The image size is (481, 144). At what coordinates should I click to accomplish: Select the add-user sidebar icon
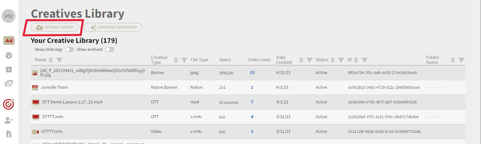tap(9, 120)
